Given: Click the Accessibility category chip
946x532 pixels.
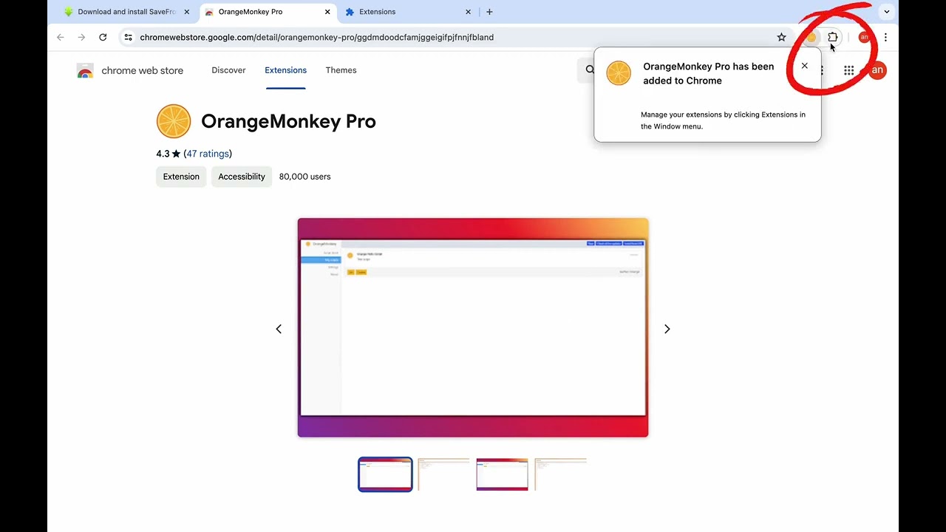Looking at the screenshot, I should click(242, 177).
